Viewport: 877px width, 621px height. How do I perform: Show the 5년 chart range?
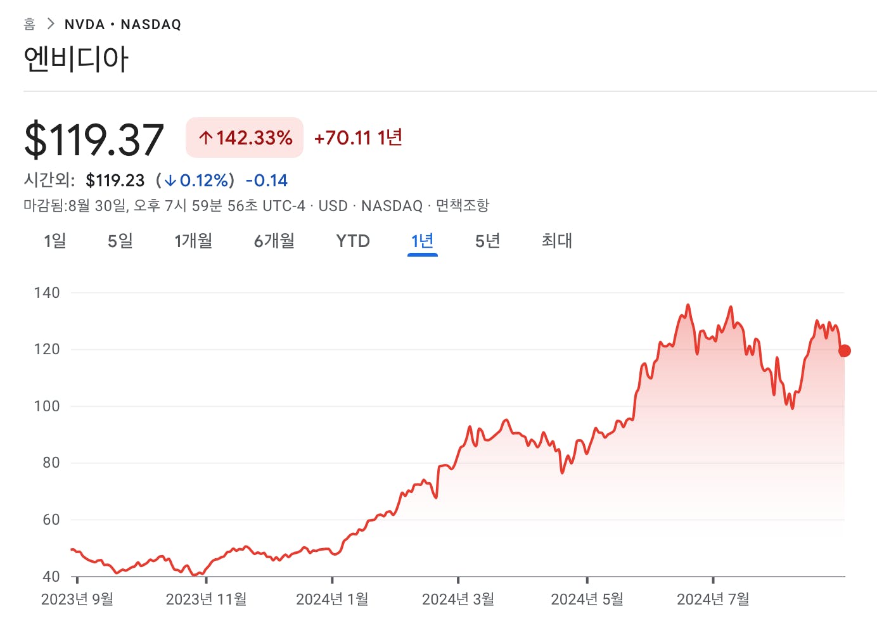point(488,241)
